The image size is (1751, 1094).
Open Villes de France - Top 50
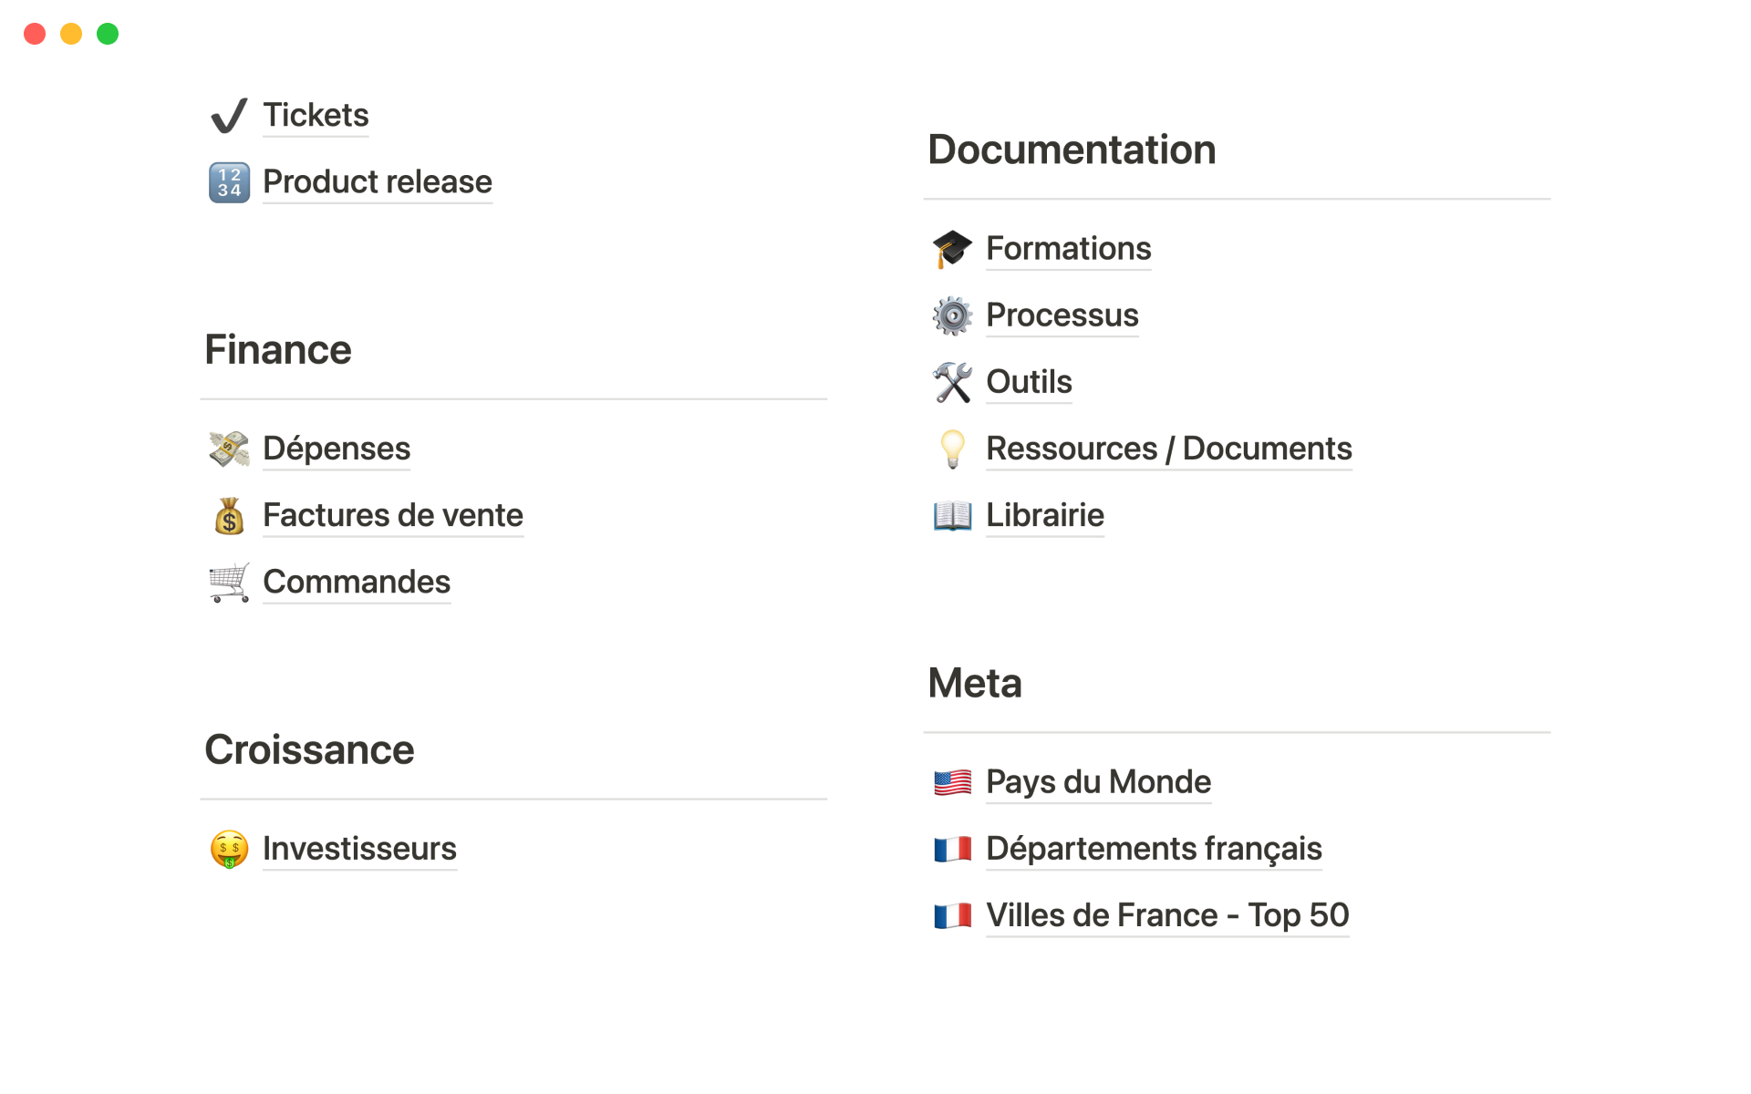[1166, 915]
